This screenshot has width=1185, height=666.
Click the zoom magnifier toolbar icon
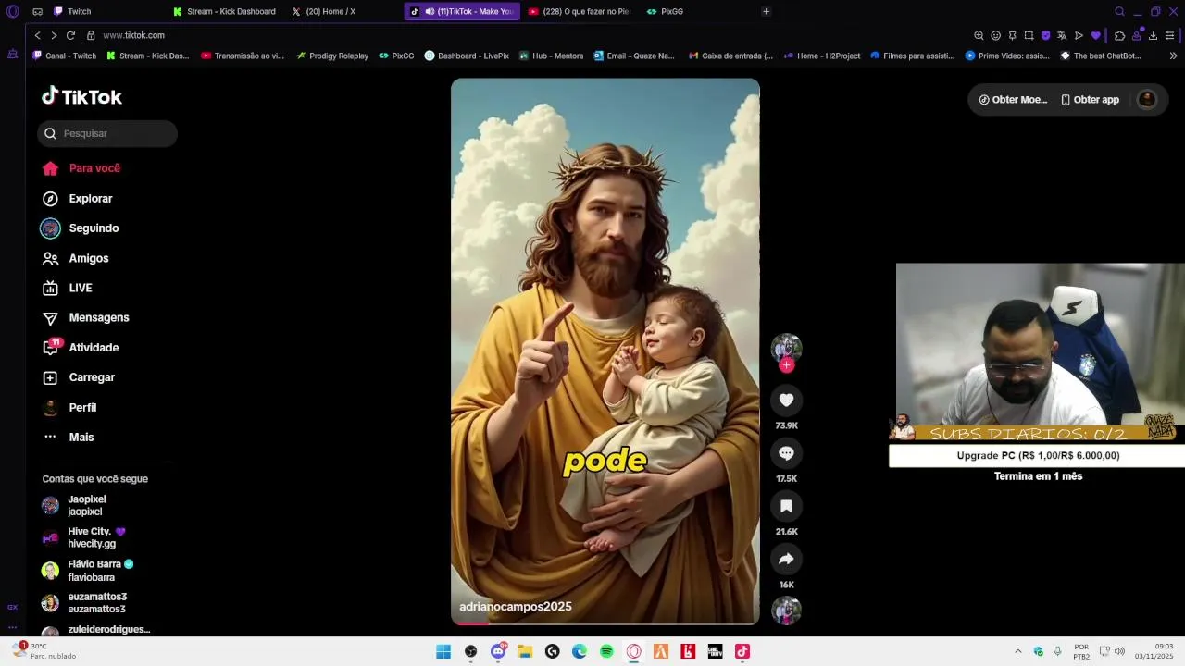[x=979, y=35]
